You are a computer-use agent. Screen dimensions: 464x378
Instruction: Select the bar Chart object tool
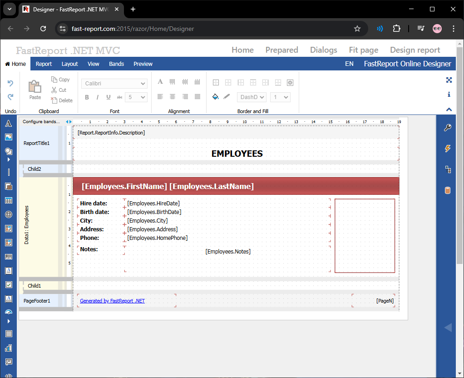[9, 348]
